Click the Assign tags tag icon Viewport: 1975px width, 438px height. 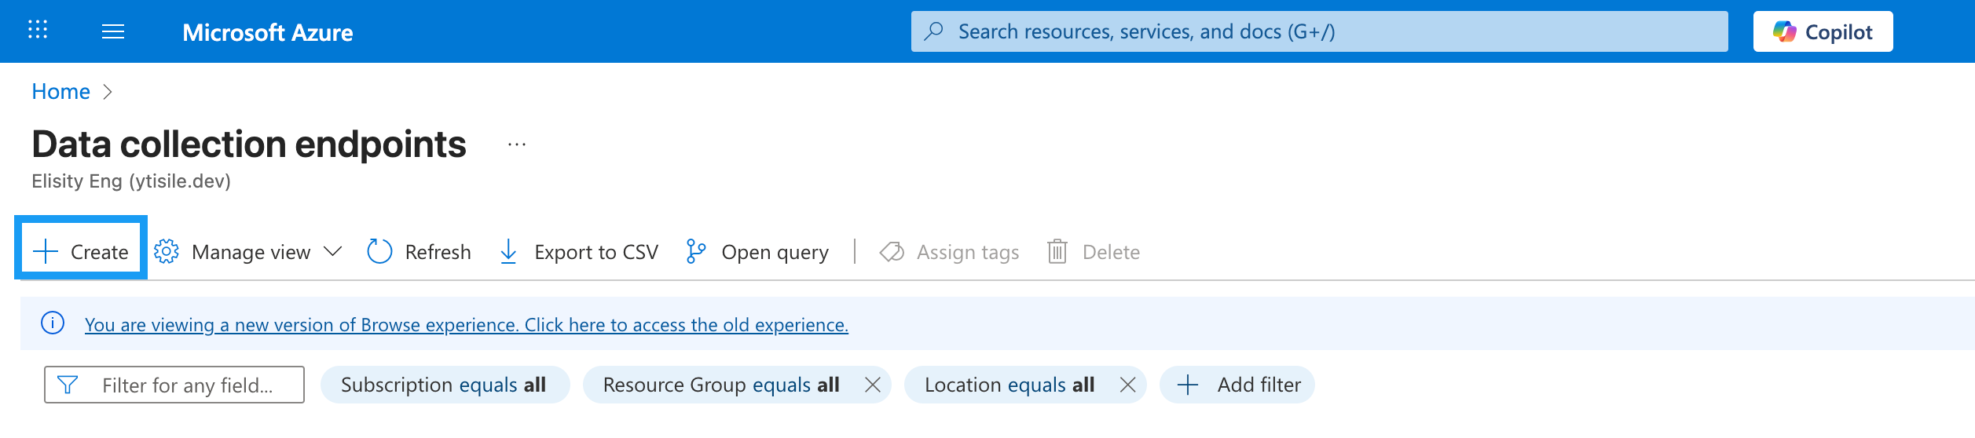click(892, 251)
